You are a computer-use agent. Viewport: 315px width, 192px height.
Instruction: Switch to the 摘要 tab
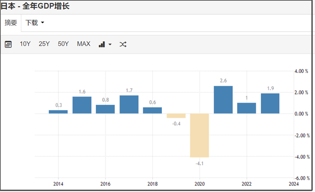pos(11,23)
